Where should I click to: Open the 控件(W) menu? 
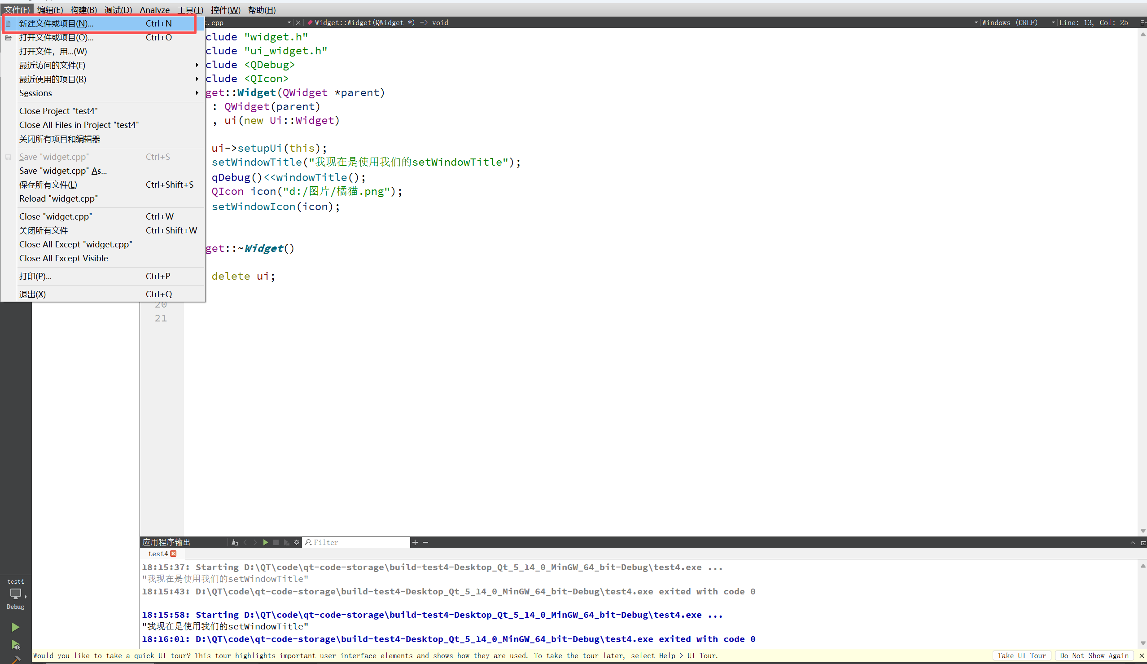point(226,9)
